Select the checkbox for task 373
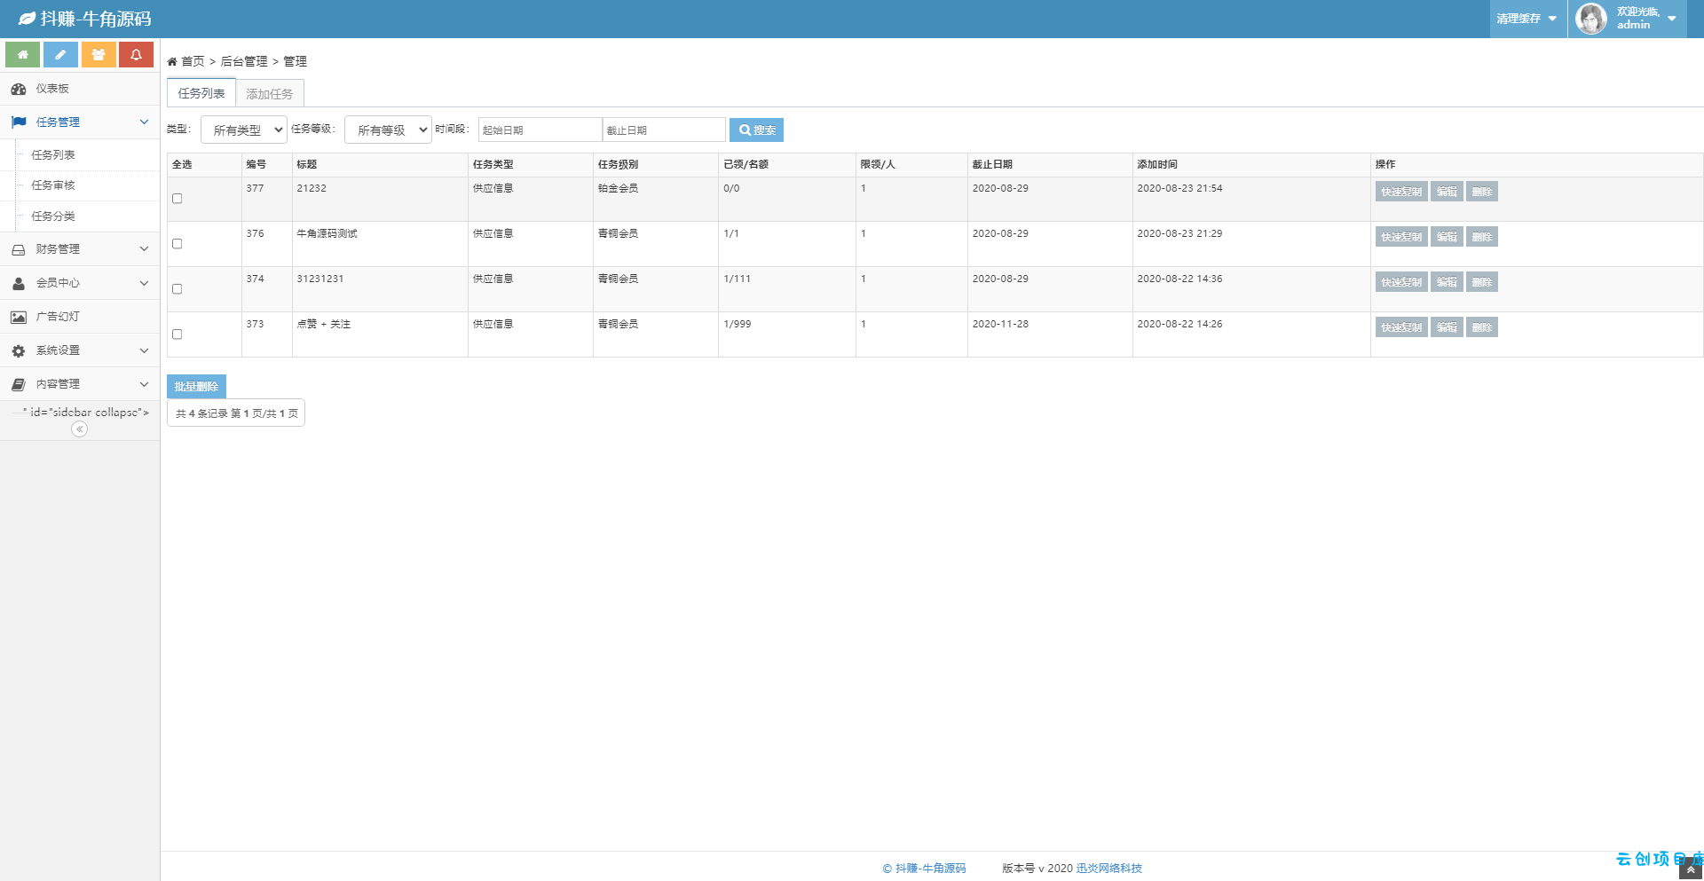1704x881 pixels. (x=177, y=334)
